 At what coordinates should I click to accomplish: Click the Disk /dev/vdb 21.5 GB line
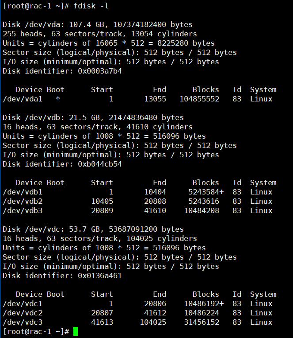(x=93, y=117)
